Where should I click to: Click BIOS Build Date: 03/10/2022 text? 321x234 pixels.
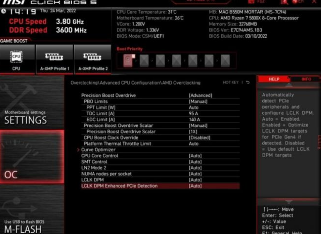(x=238, y=36)
